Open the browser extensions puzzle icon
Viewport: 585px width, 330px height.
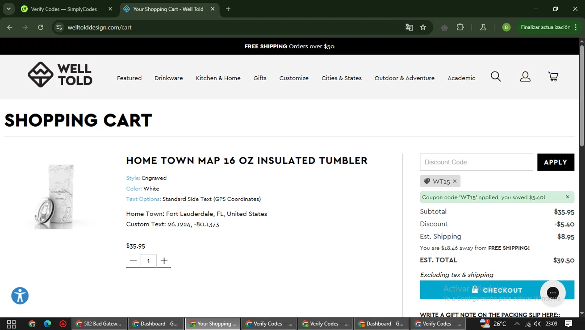tap(460, 27)
